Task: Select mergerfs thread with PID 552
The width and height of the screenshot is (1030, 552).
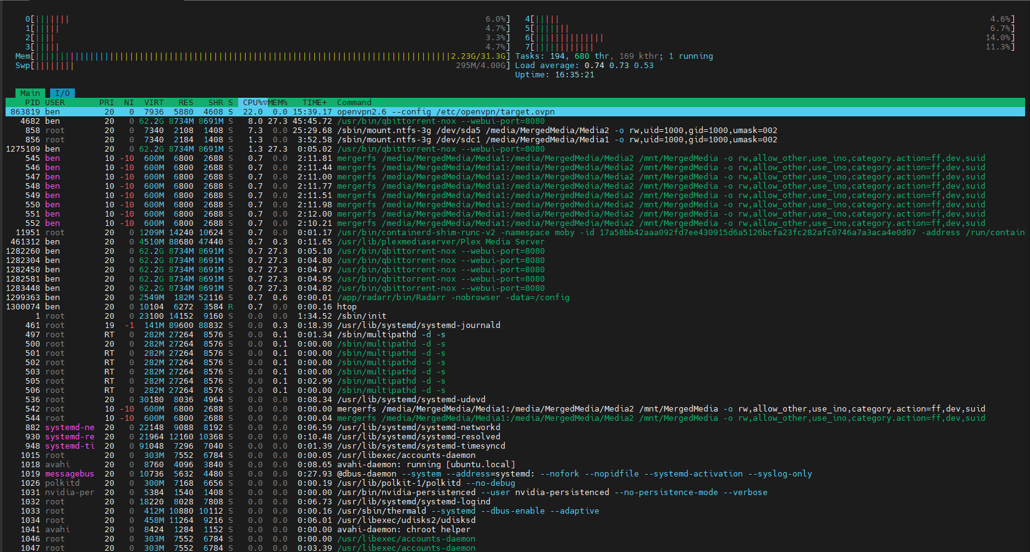Action: 515,223
